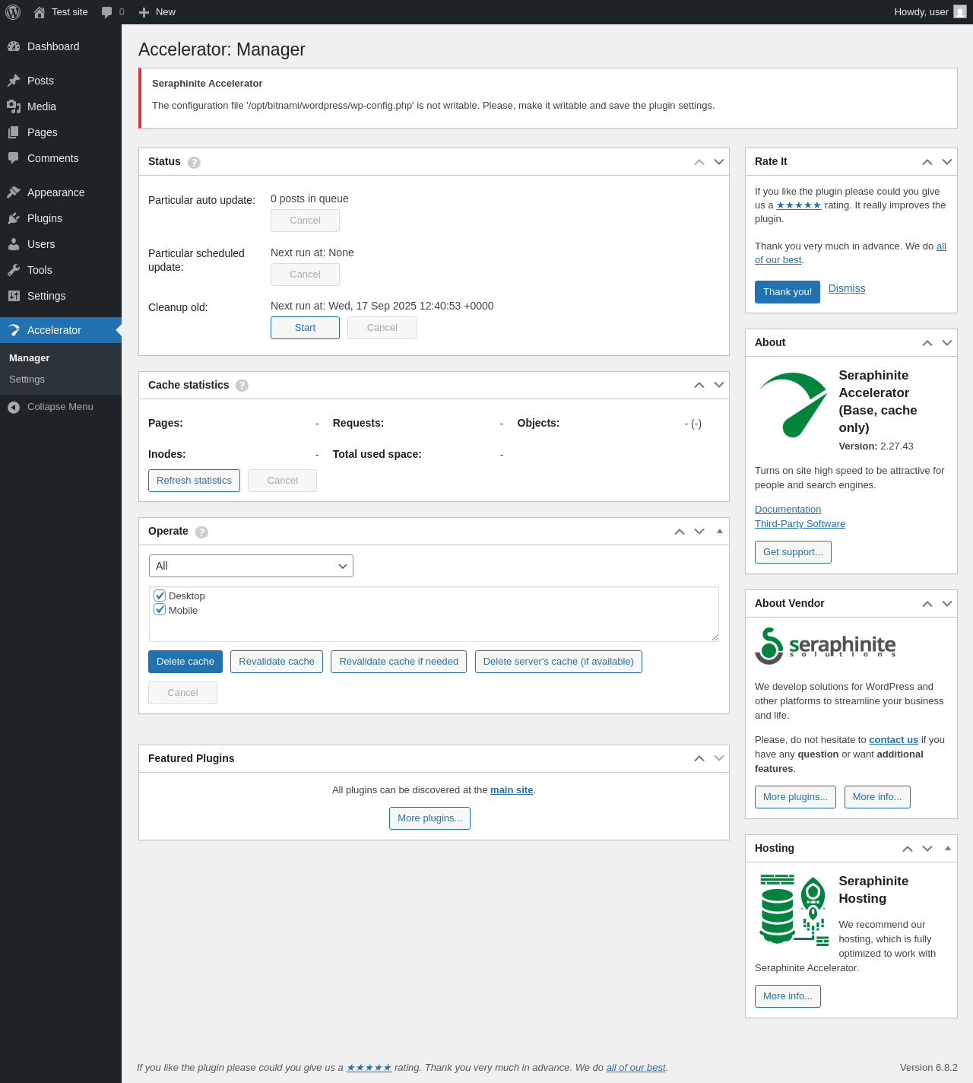Open Third-Party Software link
The image size is (973, 1083).
click(800, 524)
